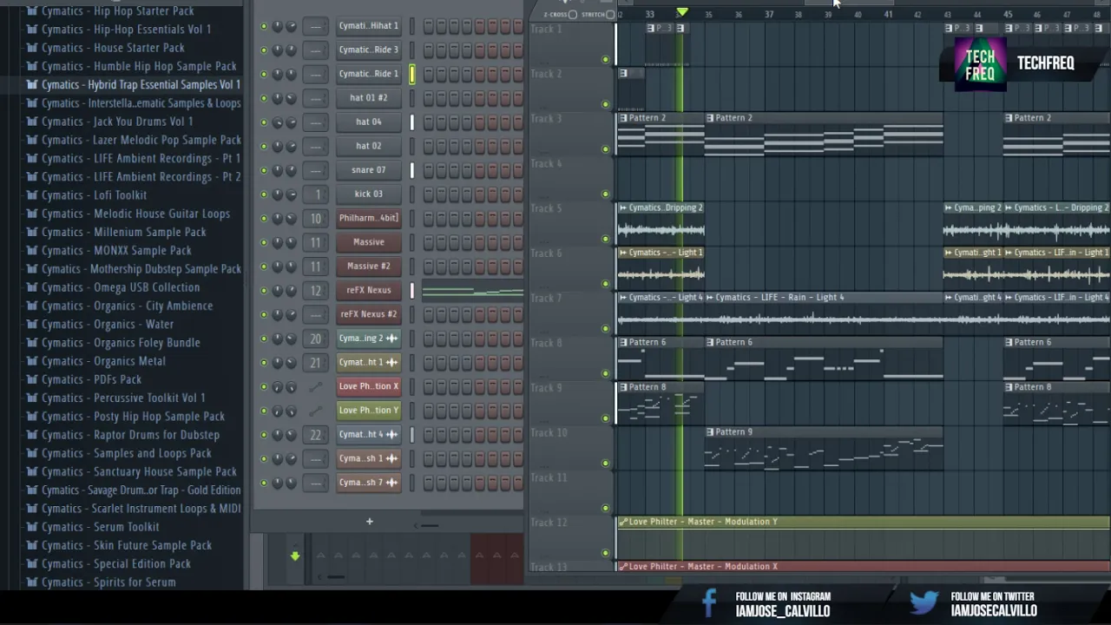Open mixer track selector of Cymat..ht 1
The image size is (1111, 625).
[316, 363]
